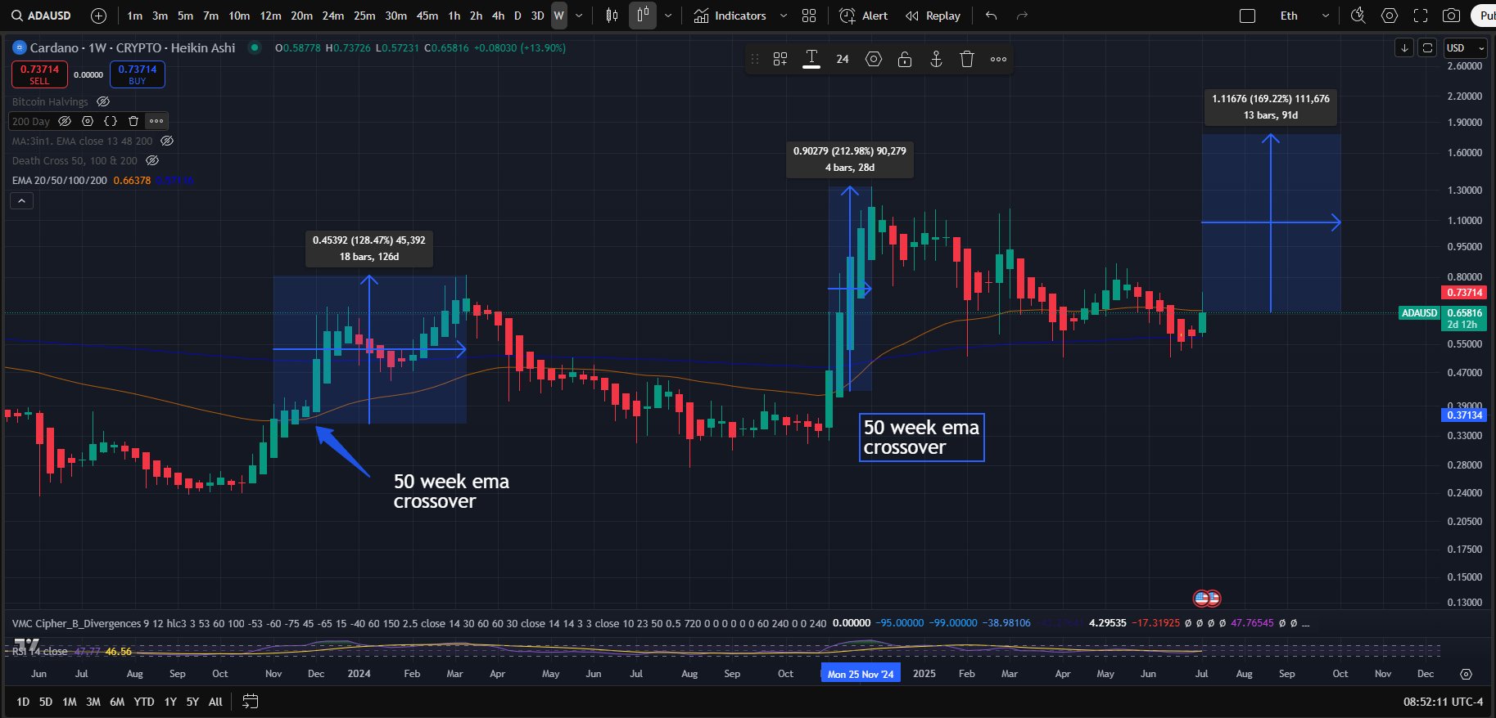
Task: Delete the selected text drawing with trash icon
Action: point(967,59)
